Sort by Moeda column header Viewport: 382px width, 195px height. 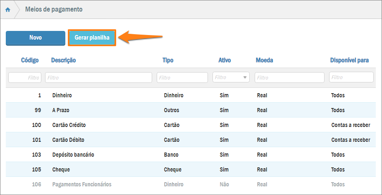pos(264,60)
